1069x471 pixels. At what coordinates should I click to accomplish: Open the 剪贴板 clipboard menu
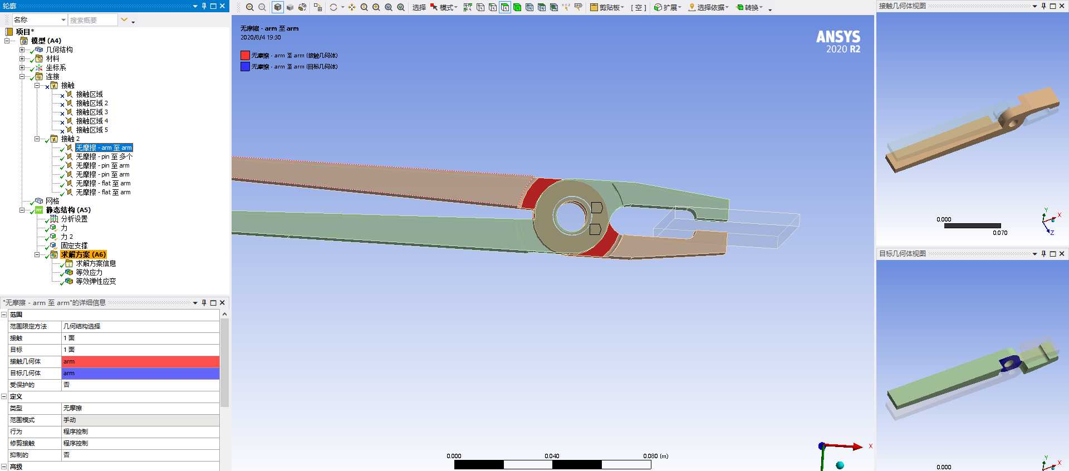607,7
